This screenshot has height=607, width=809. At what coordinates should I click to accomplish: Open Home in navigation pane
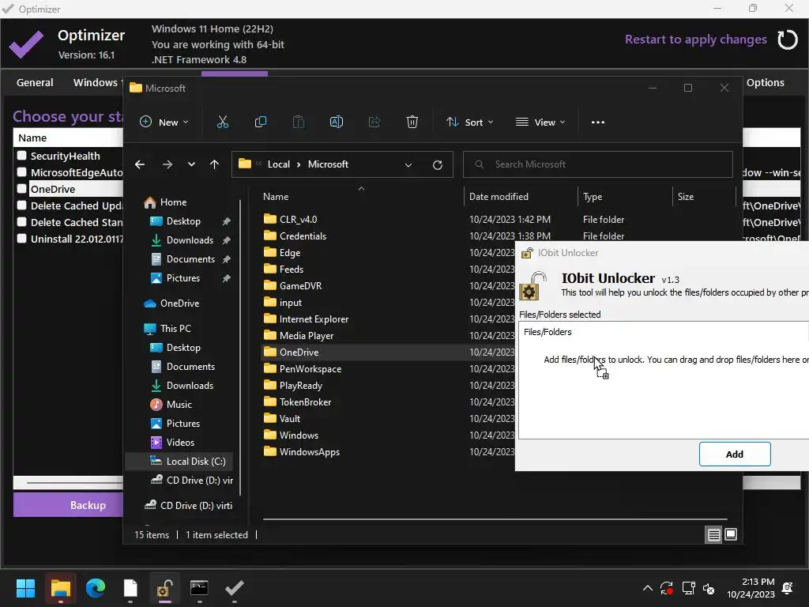point(173,202)
